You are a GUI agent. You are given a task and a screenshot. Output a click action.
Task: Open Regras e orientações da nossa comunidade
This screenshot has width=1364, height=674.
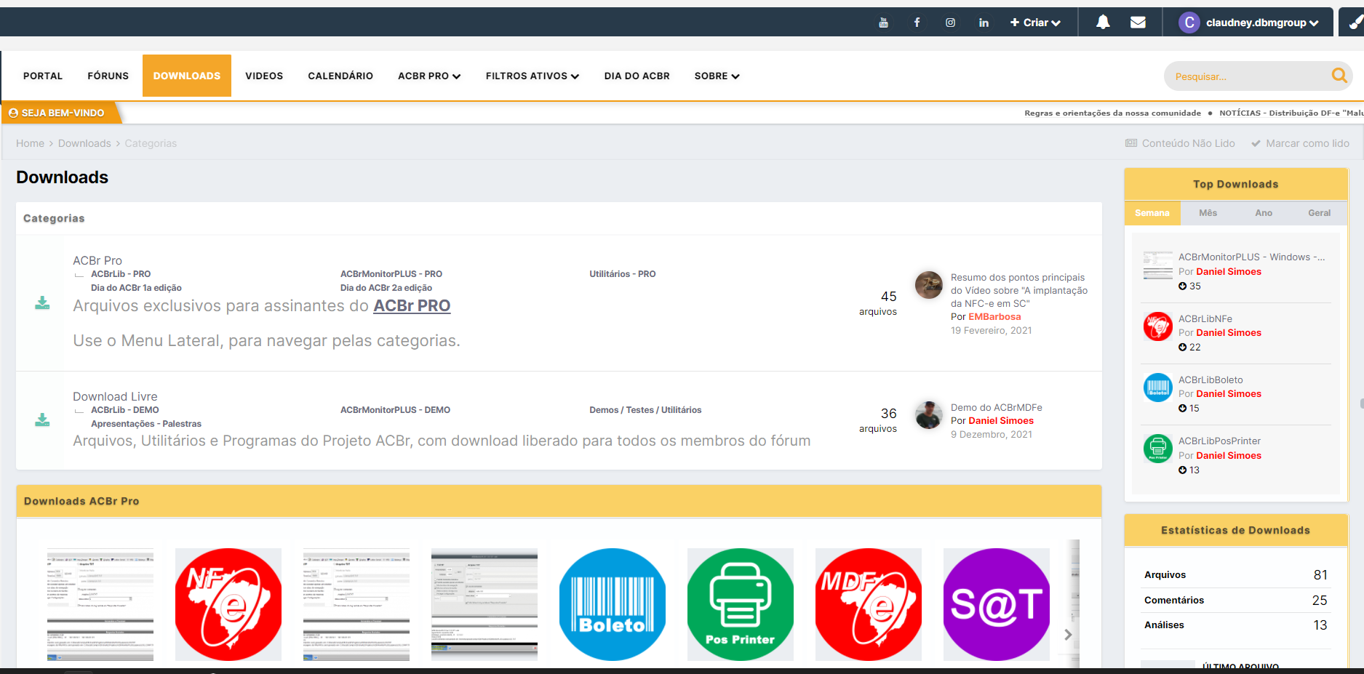(x=1112, y=113)
